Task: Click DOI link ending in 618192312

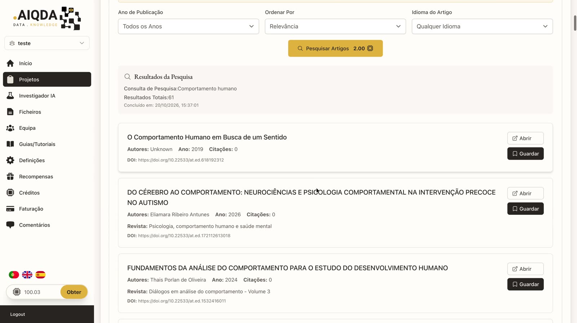Action: (x=181, y=160)
